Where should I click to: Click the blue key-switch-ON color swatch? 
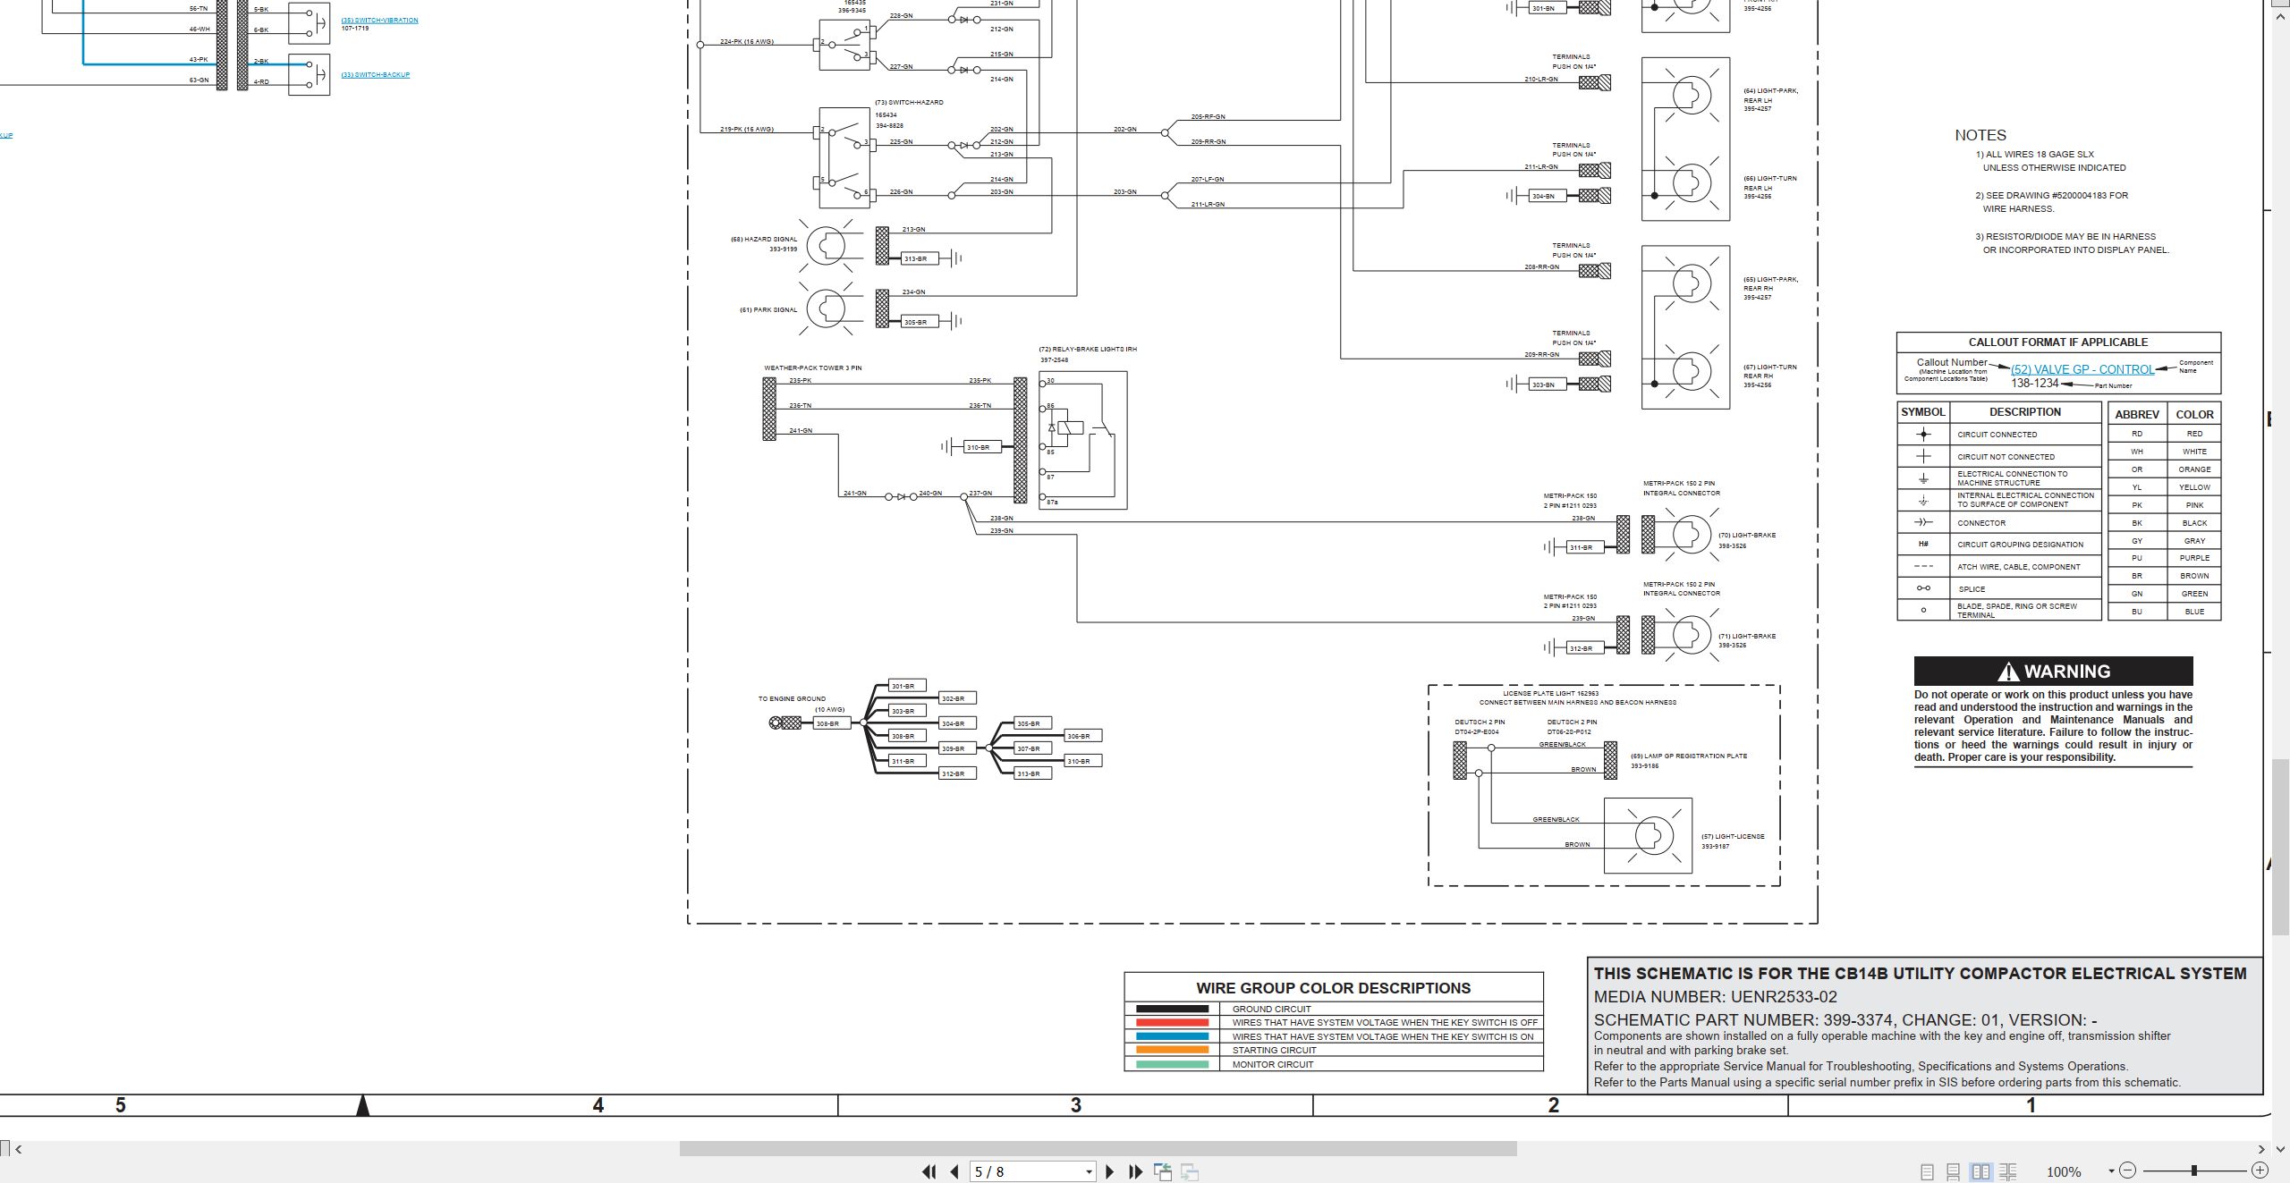tap(1172, 1036)
